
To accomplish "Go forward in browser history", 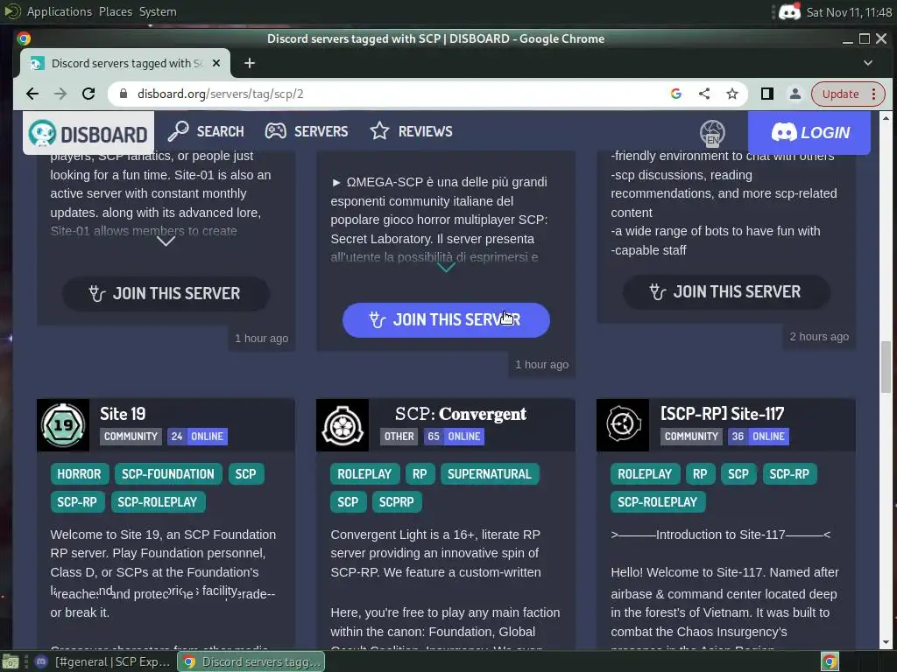I will point(60,94).
